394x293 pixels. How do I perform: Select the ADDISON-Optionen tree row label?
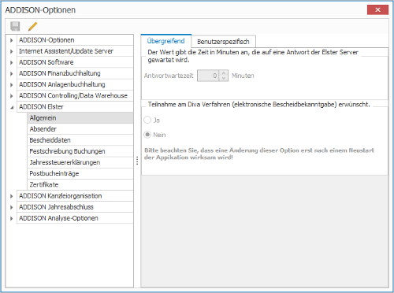pos(46,40)
